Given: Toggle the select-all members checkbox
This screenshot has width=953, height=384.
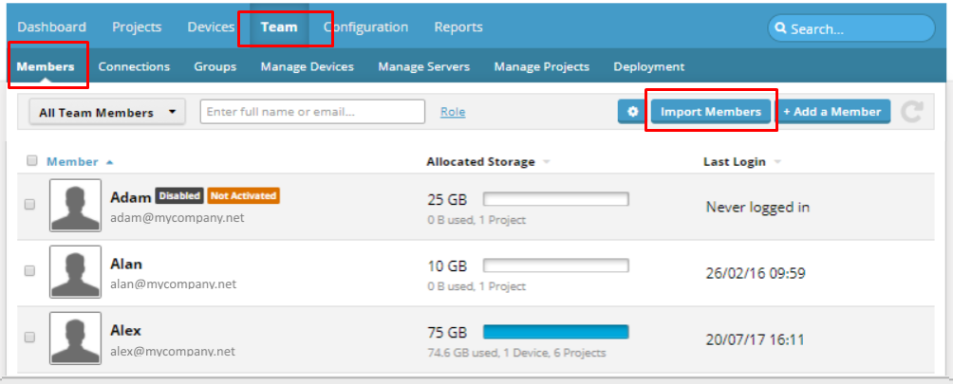Looking at the screenshot, I should pyautogui.click(x=32, y=161).
